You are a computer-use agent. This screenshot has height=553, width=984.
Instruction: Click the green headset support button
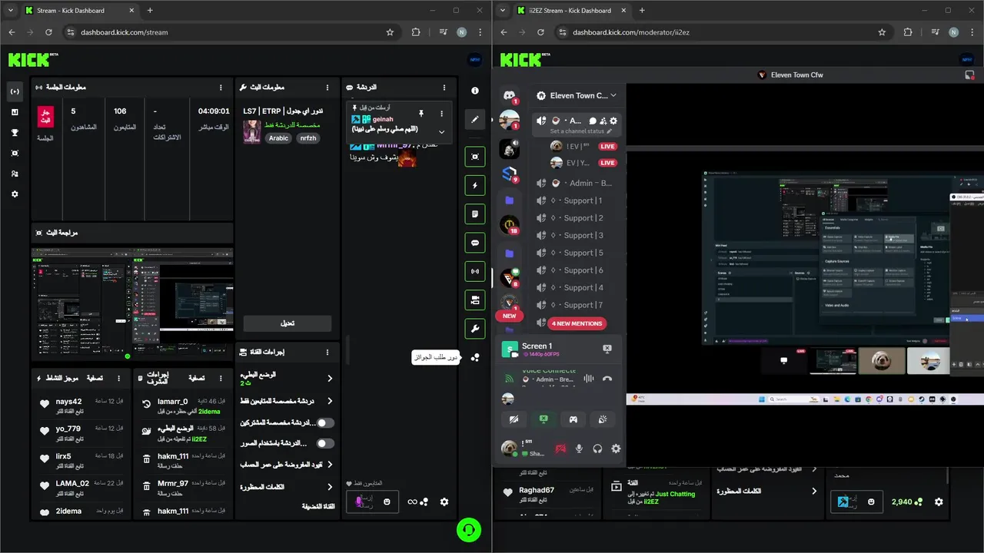click(x=468, y=529)
